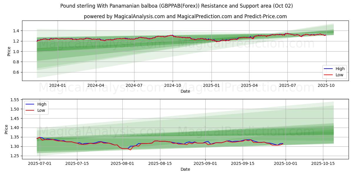Click the blue High line sample in top legend

(328, 69)
